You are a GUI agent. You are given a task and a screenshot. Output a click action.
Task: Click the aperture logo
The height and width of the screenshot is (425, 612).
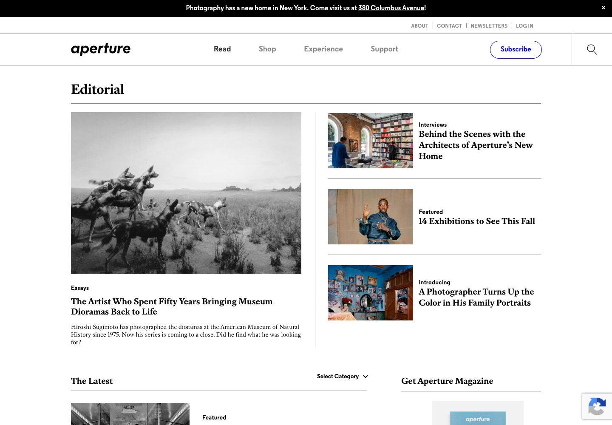(x=101, y=49)
